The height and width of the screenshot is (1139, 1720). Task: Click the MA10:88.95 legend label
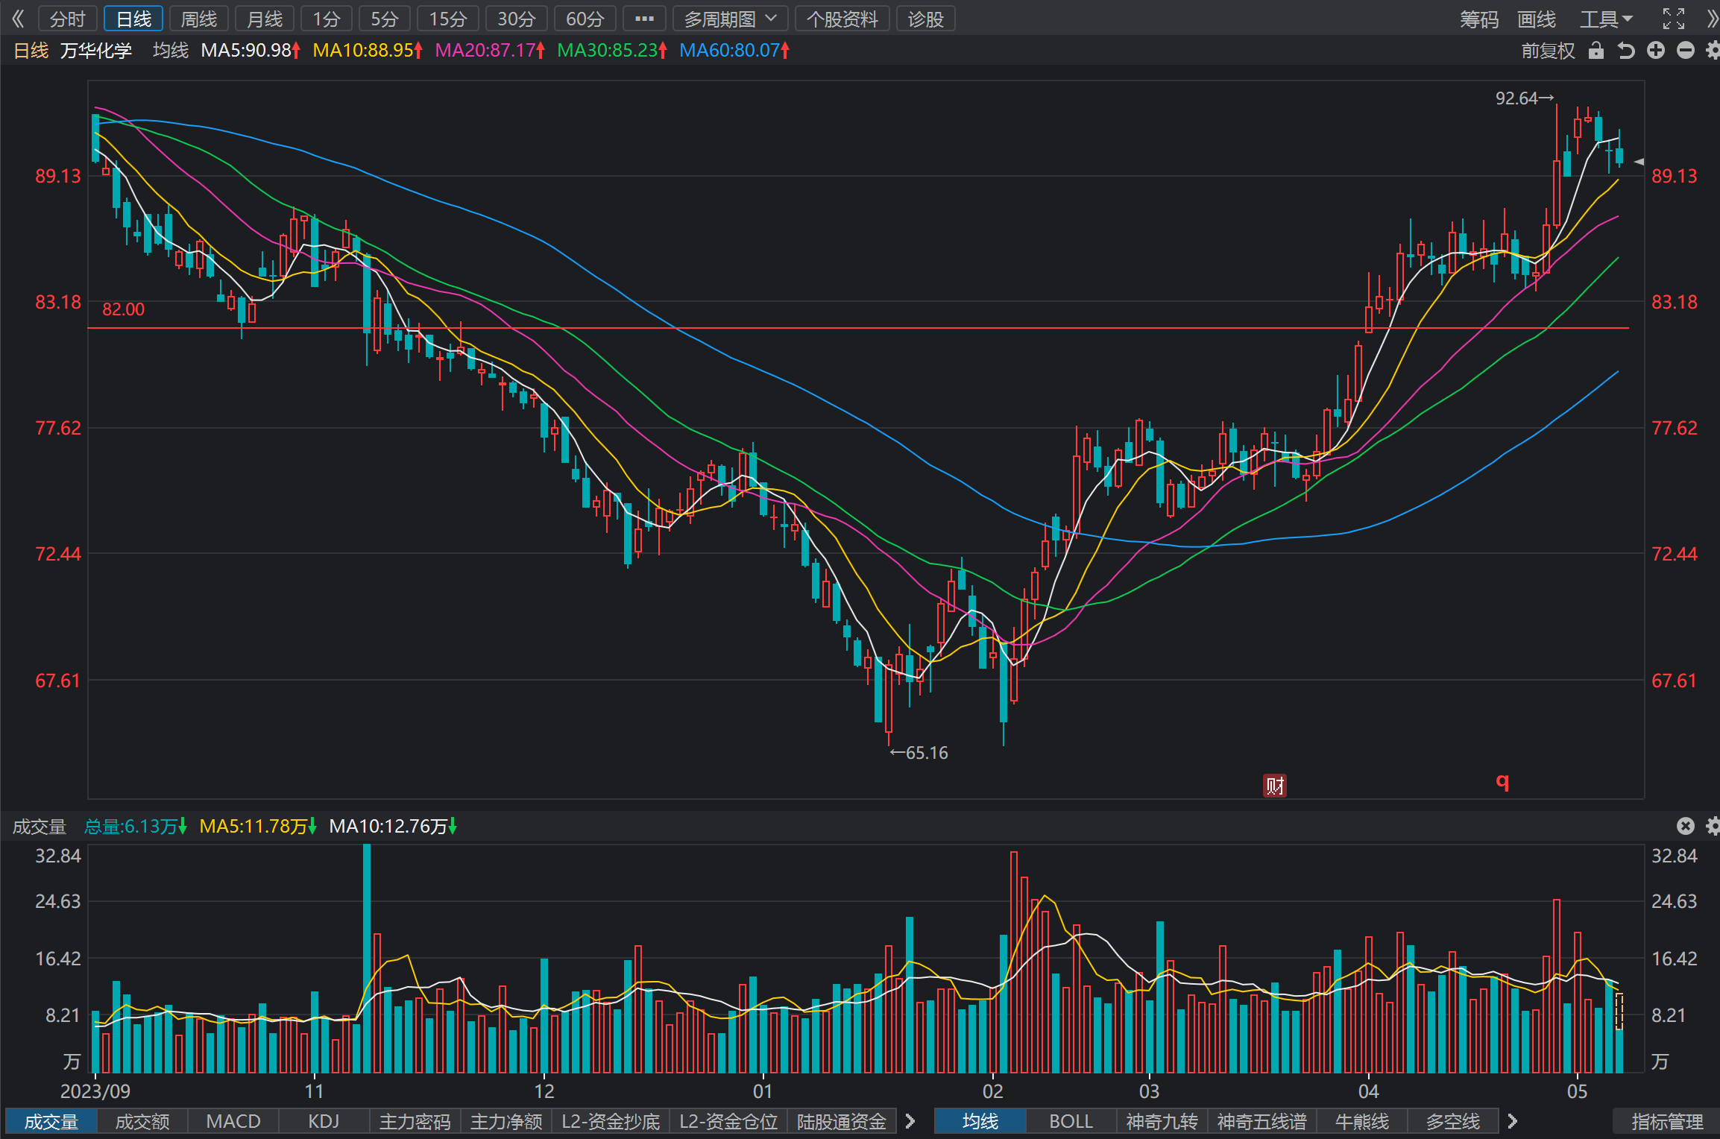[368, 51]
